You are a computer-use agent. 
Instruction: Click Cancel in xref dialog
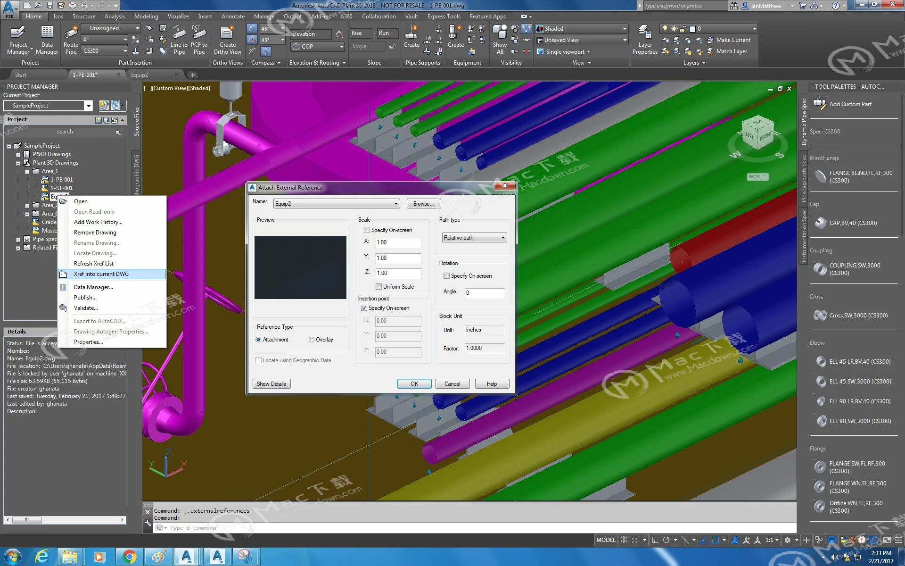[452, 384]
